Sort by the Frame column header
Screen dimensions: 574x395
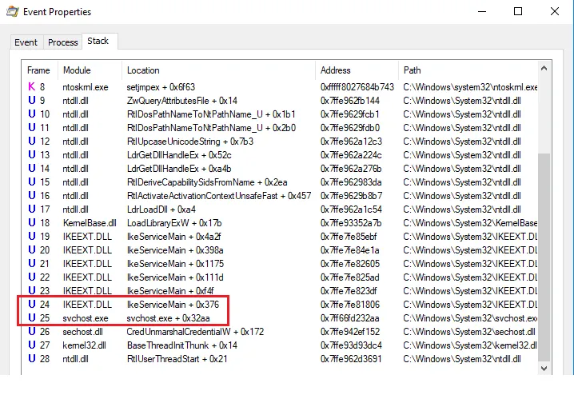pos(38,70)
